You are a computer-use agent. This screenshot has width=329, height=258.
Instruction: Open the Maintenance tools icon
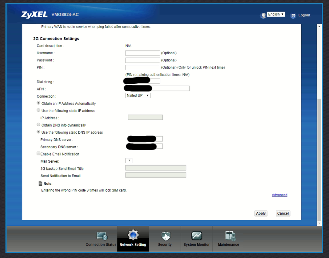click(229, 236)
